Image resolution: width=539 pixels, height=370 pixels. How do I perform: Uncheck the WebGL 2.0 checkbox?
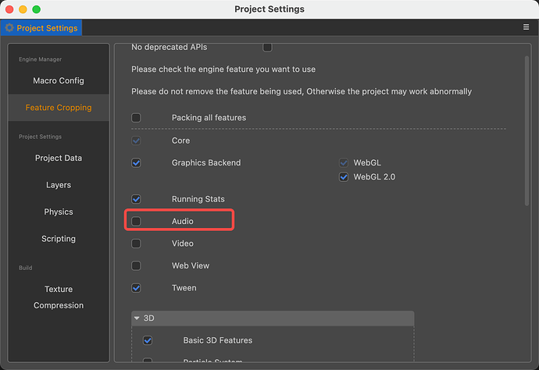tap(344, 177)
